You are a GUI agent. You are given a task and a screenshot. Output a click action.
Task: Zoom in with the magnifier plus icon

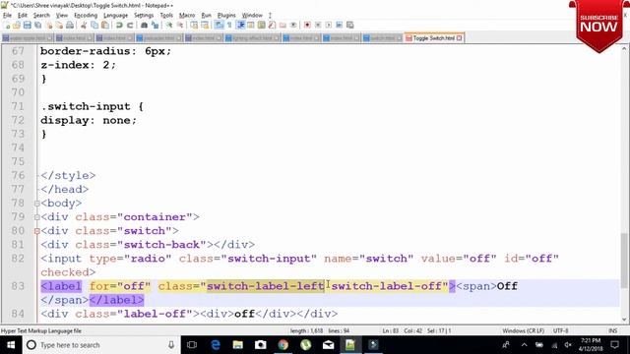point(169,25)
